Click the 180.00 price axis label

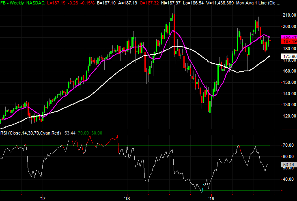pos(289,49)
